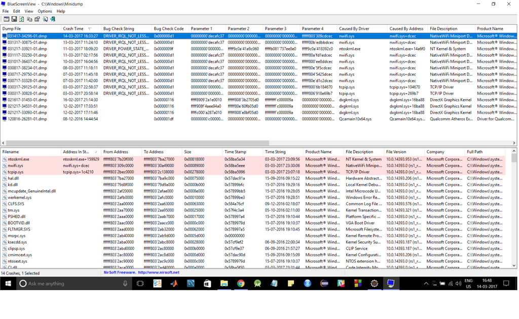519x319 pixels.
Task: Select tcpip.sys in the lower Filename column
Action: click(x=15, y=172)
